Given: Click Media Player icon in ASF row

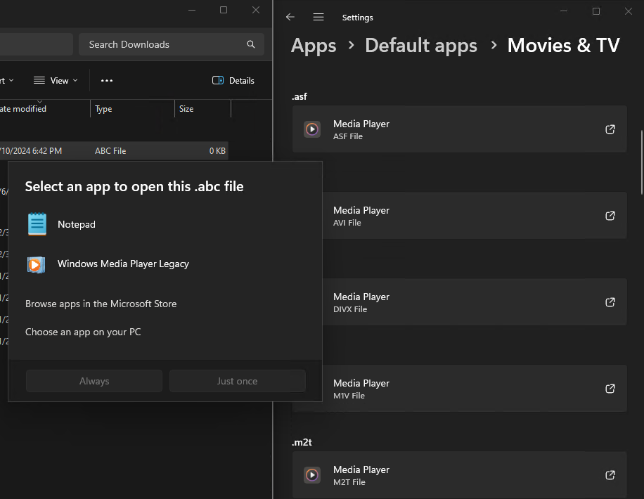Looking at the screenshot, I should coord(312,129).
